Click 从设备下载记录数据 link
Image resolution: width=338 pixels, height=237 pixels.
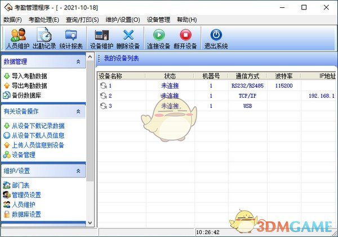tap(38, 126)
